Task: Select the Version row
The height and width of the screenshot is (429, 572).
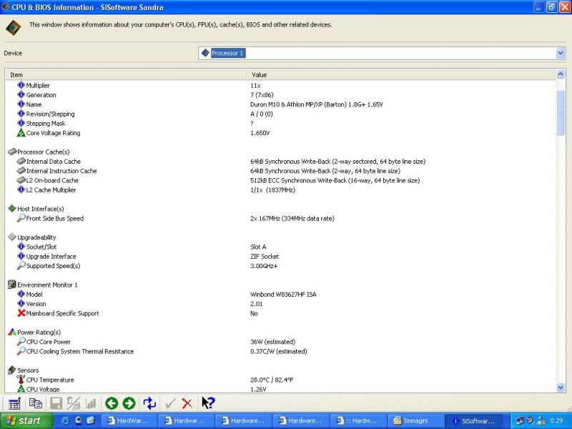Action: [x=281, y=303]
